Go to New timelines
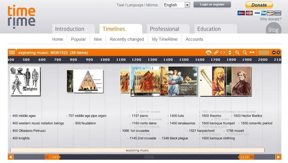The height and width of the screenshot is (163, 288). [98, 39]
